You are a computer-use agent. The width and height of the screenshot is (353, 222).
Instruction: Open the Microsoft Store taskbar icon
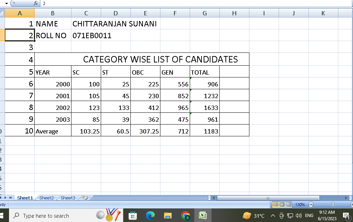coord(133,216)
